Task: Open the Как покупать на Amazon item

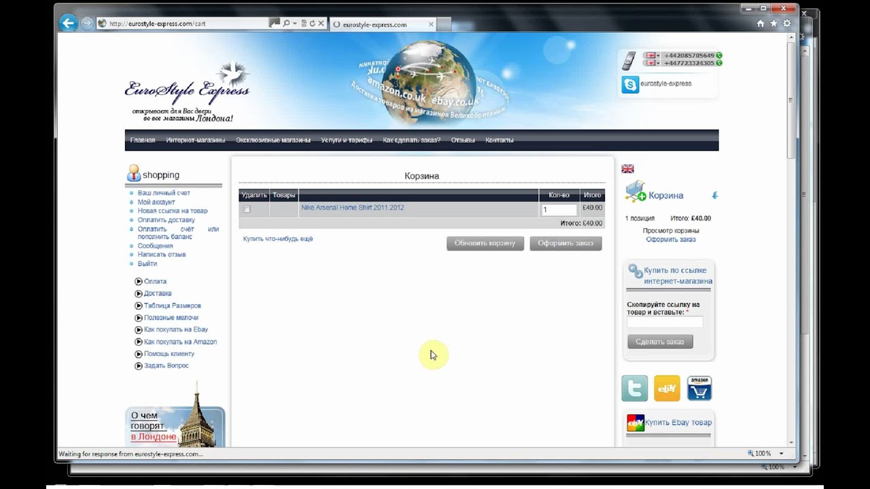Action: [181, 342]
